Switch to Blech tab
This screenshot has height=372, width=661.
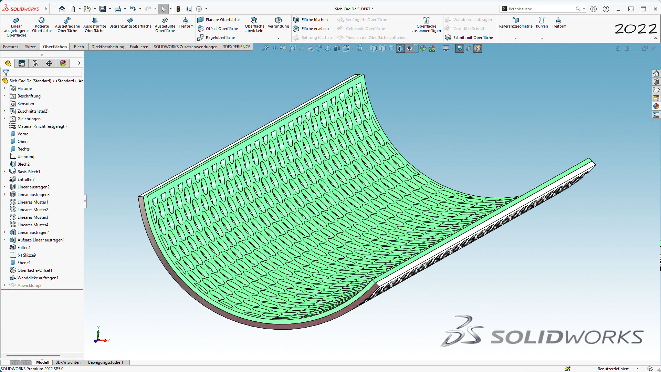79,47
